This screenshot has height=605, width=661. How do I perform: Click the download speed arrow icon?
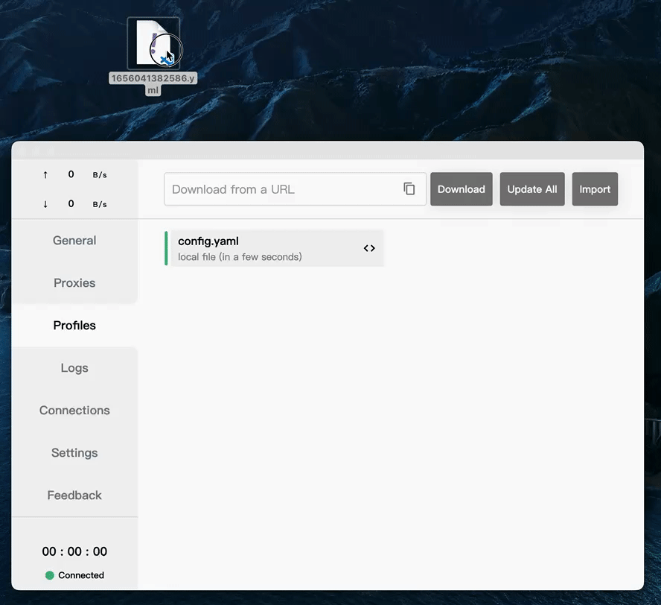point(45,204)
